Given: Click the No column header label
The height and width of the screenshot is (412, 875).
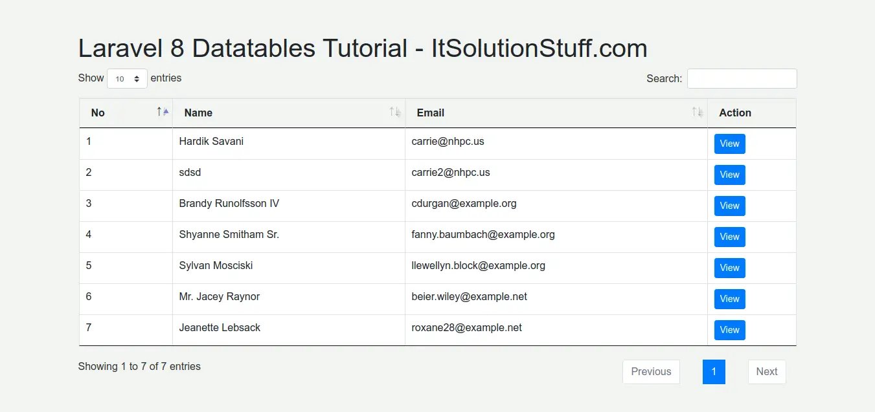Looking at the screenshot, I should pos(98,113).
